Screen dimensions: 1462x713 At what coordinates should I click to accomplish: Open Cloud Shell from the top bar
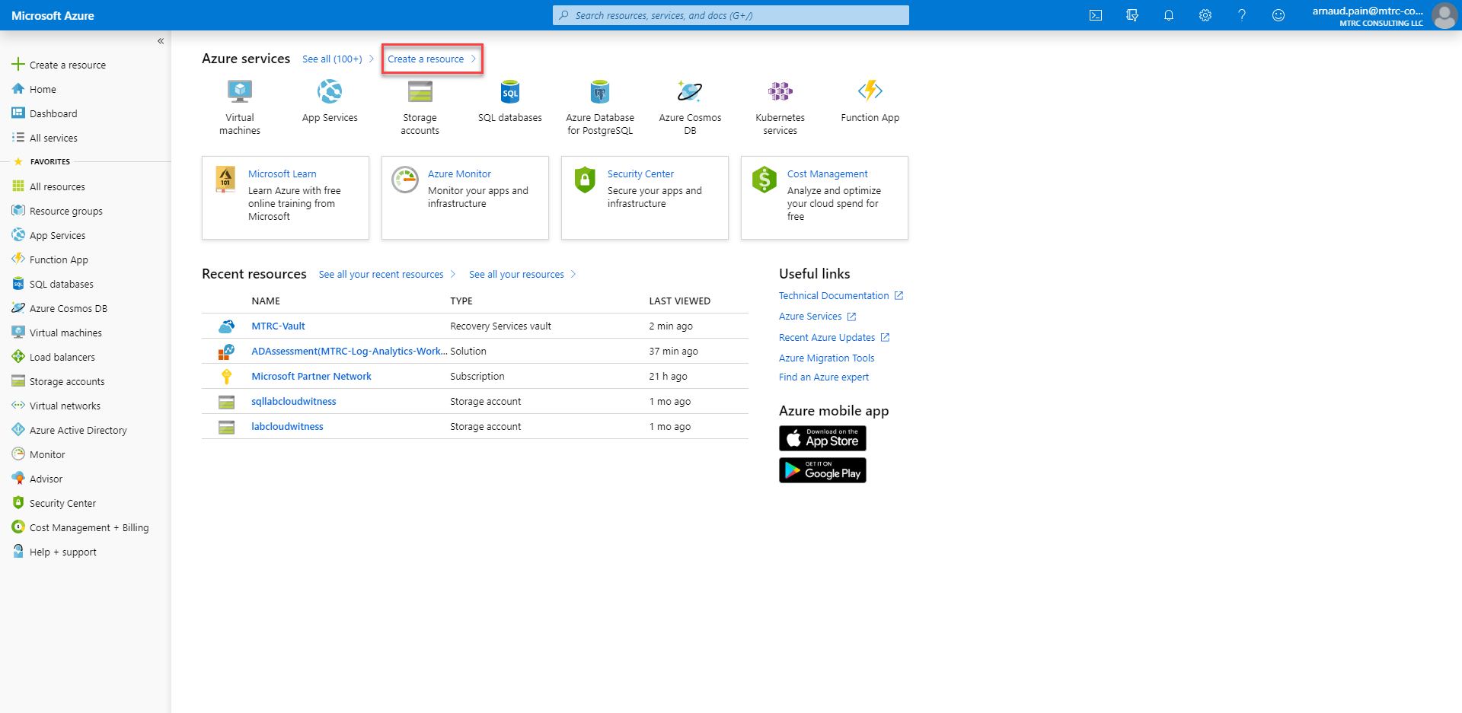coord(1096,15)
